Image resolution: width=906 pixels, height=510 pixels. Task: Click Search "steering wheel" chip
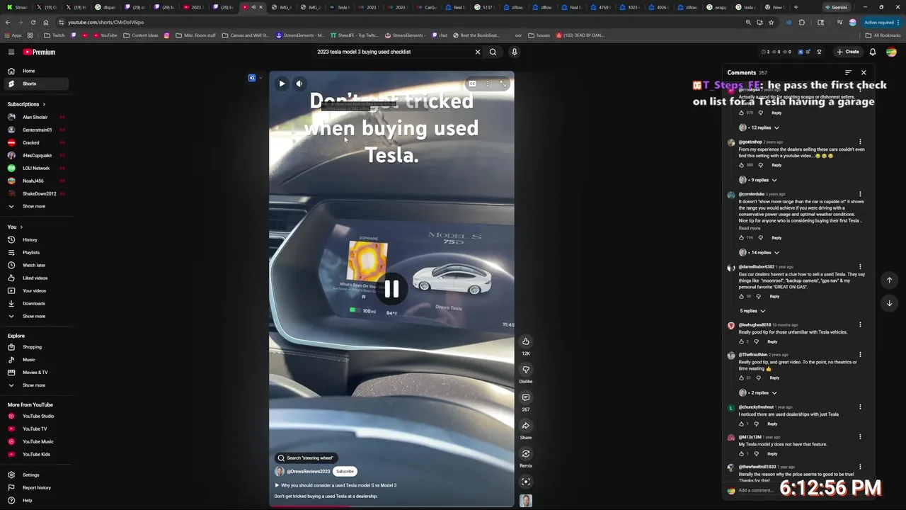[305, 458]
